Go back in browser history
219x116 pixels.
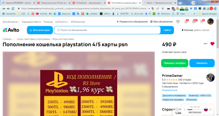pyautogui.click(x=4, y=9)
